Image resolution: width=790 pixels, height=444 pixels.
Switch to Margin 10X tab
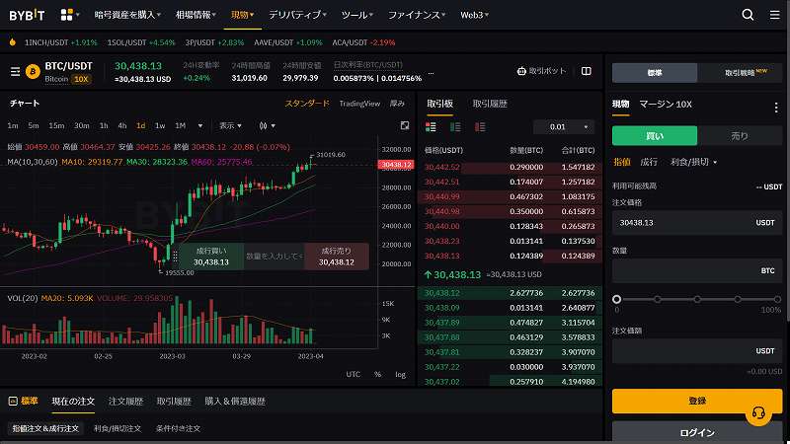[x=666, y=105]
